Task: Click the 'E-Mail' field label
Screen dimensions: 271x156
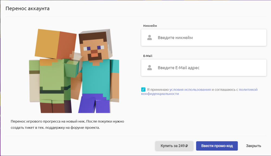Action: coord(148,56)
